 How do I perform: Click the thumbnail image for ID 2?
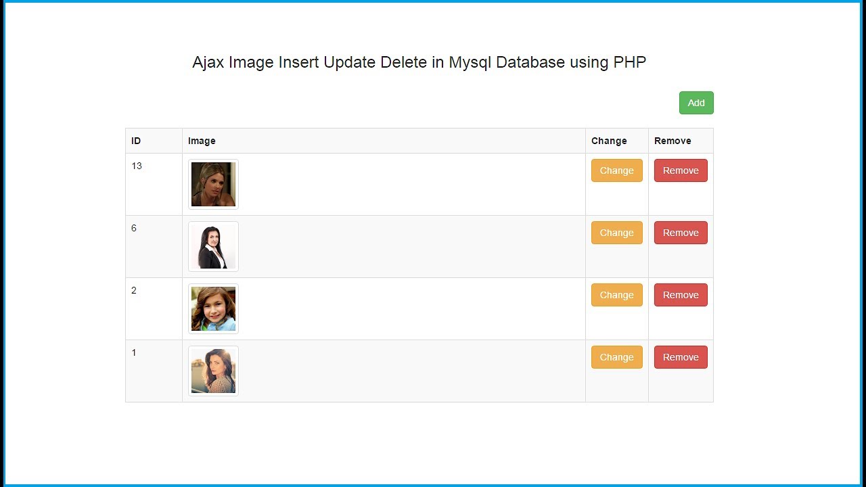213,308
